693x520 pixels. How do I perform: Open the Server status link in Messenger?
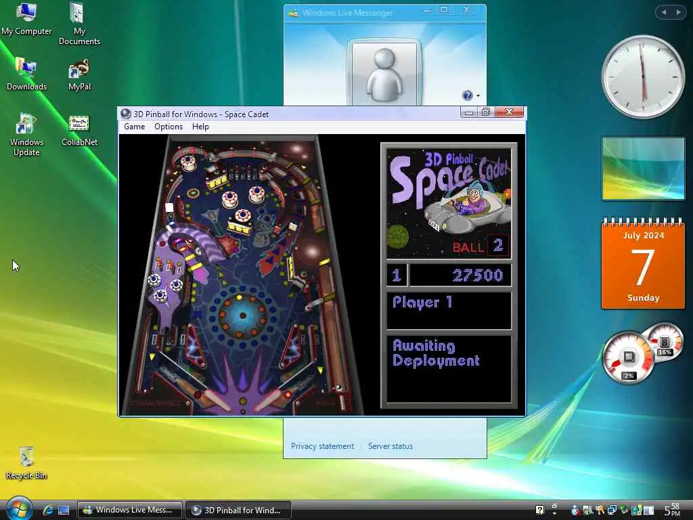390,446
